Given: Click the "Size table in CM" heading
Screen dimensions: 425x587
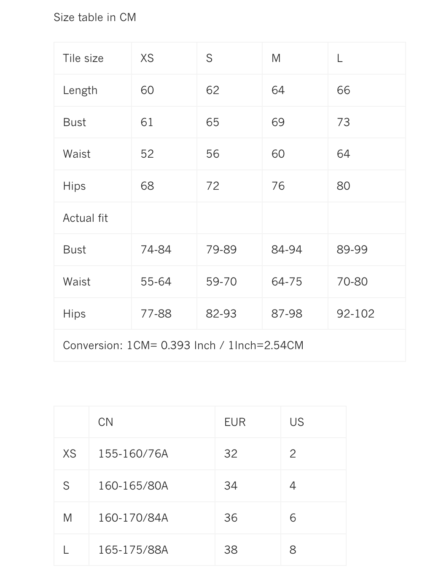Looking at the screenshot, I should click(x=95, y=17).
